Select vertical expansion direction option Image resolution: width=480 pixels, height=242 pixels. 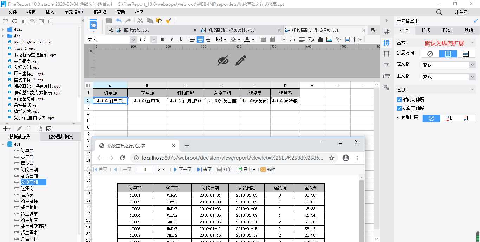click(x=448, y=54)
